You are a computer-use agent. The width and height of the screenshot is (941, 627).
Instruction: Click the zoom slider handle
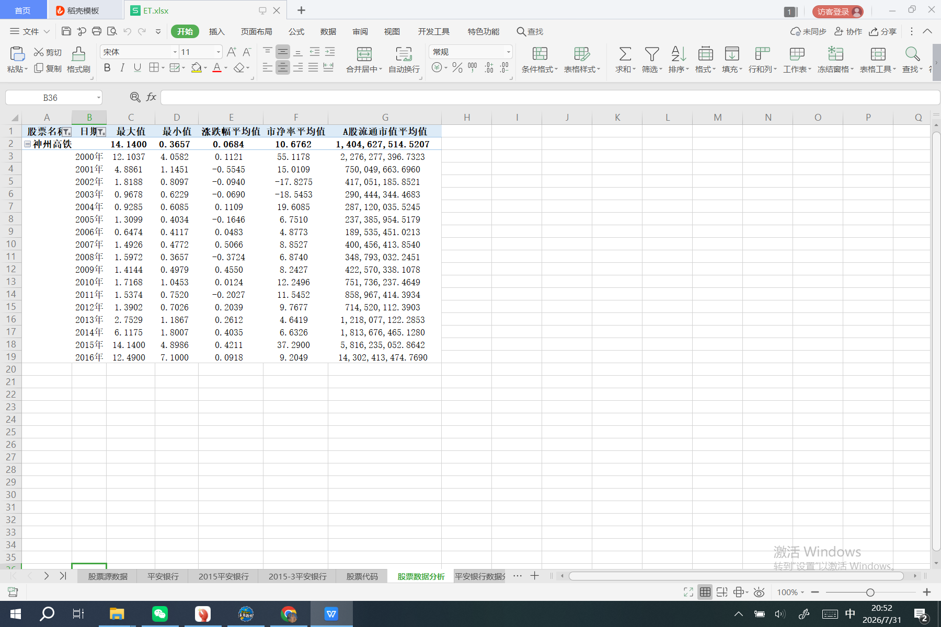[870, 592]
